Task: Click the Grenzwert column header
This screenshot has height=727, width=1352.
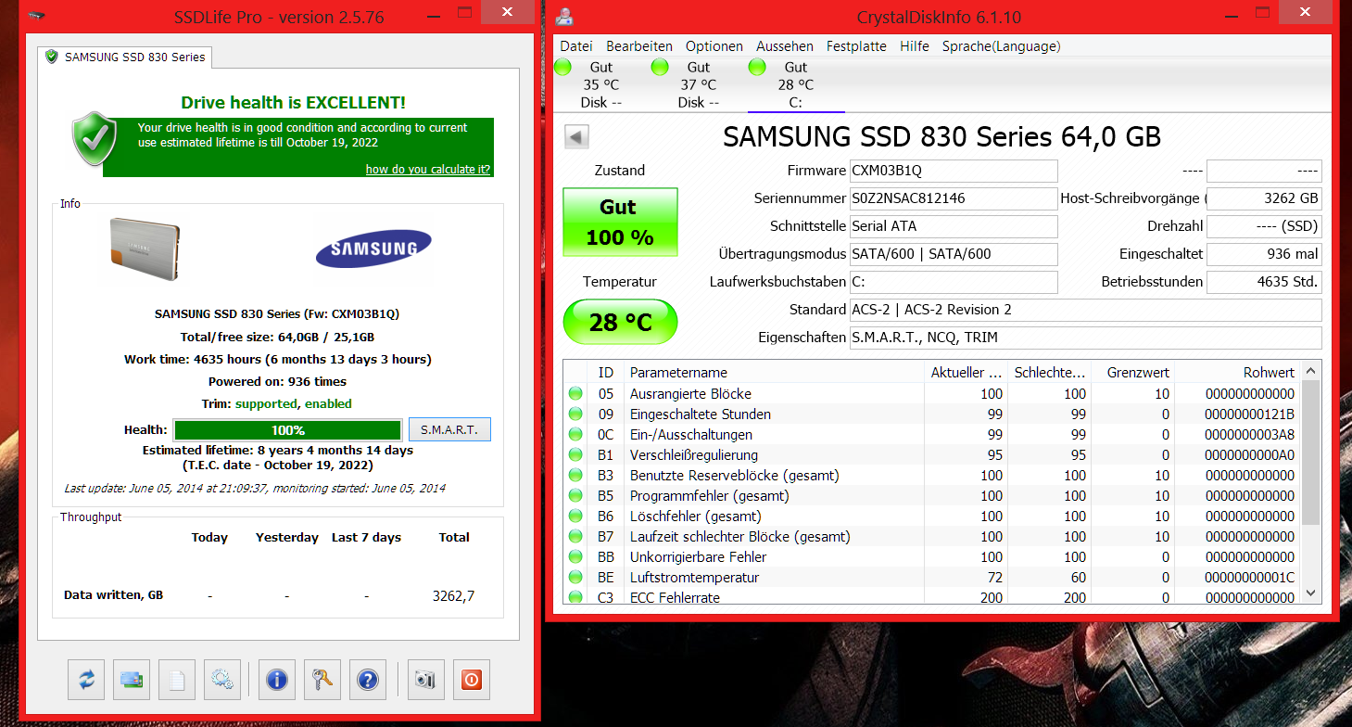Action: [1131, 372]
